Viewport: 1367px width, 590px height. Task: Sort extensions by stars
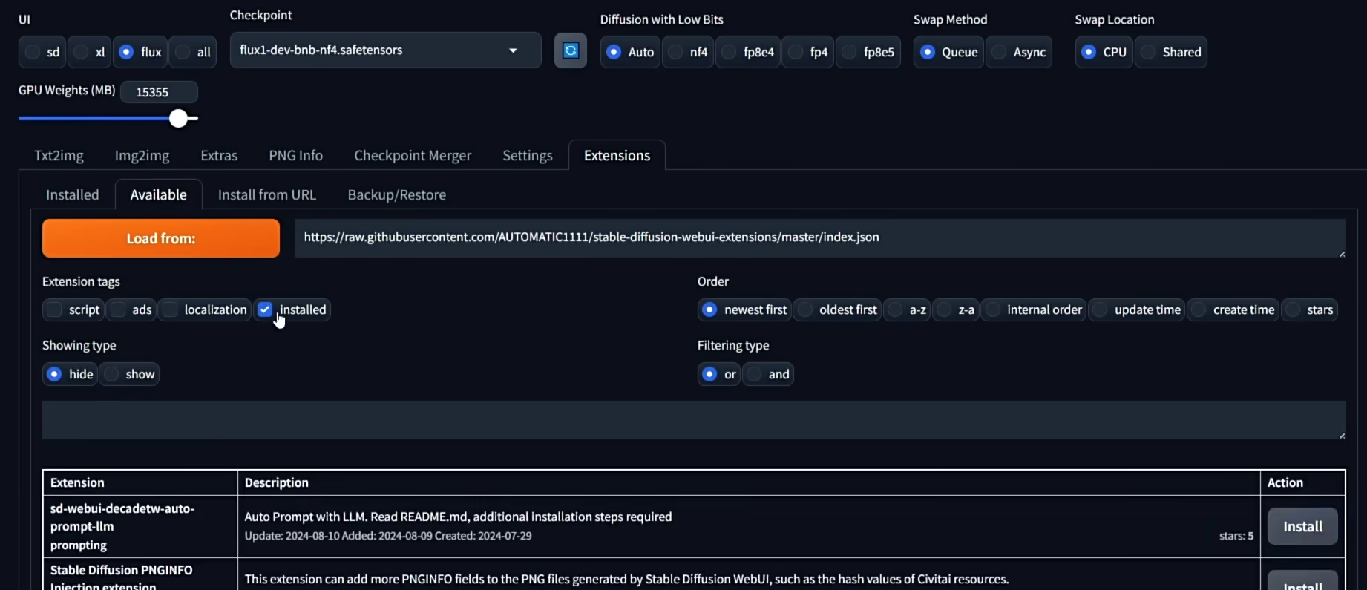(x=1294, y=309)
